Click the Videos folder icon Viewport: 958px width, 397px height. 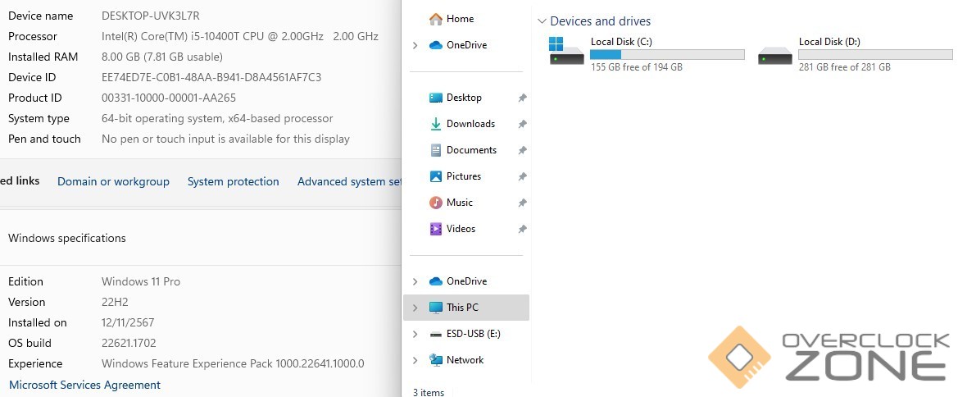436,229
